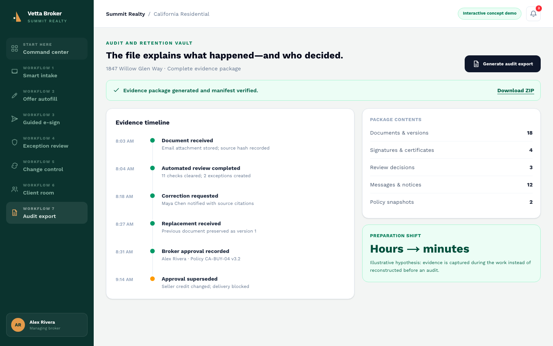Click the '1847 Willow Glen Way' address text
The width and height of the screenshot is (553, 346).
[x=134, y=69]
